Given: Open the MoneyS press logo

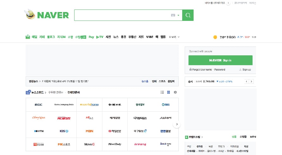Looking at the screenshot, I should click(x=89, y=144).
